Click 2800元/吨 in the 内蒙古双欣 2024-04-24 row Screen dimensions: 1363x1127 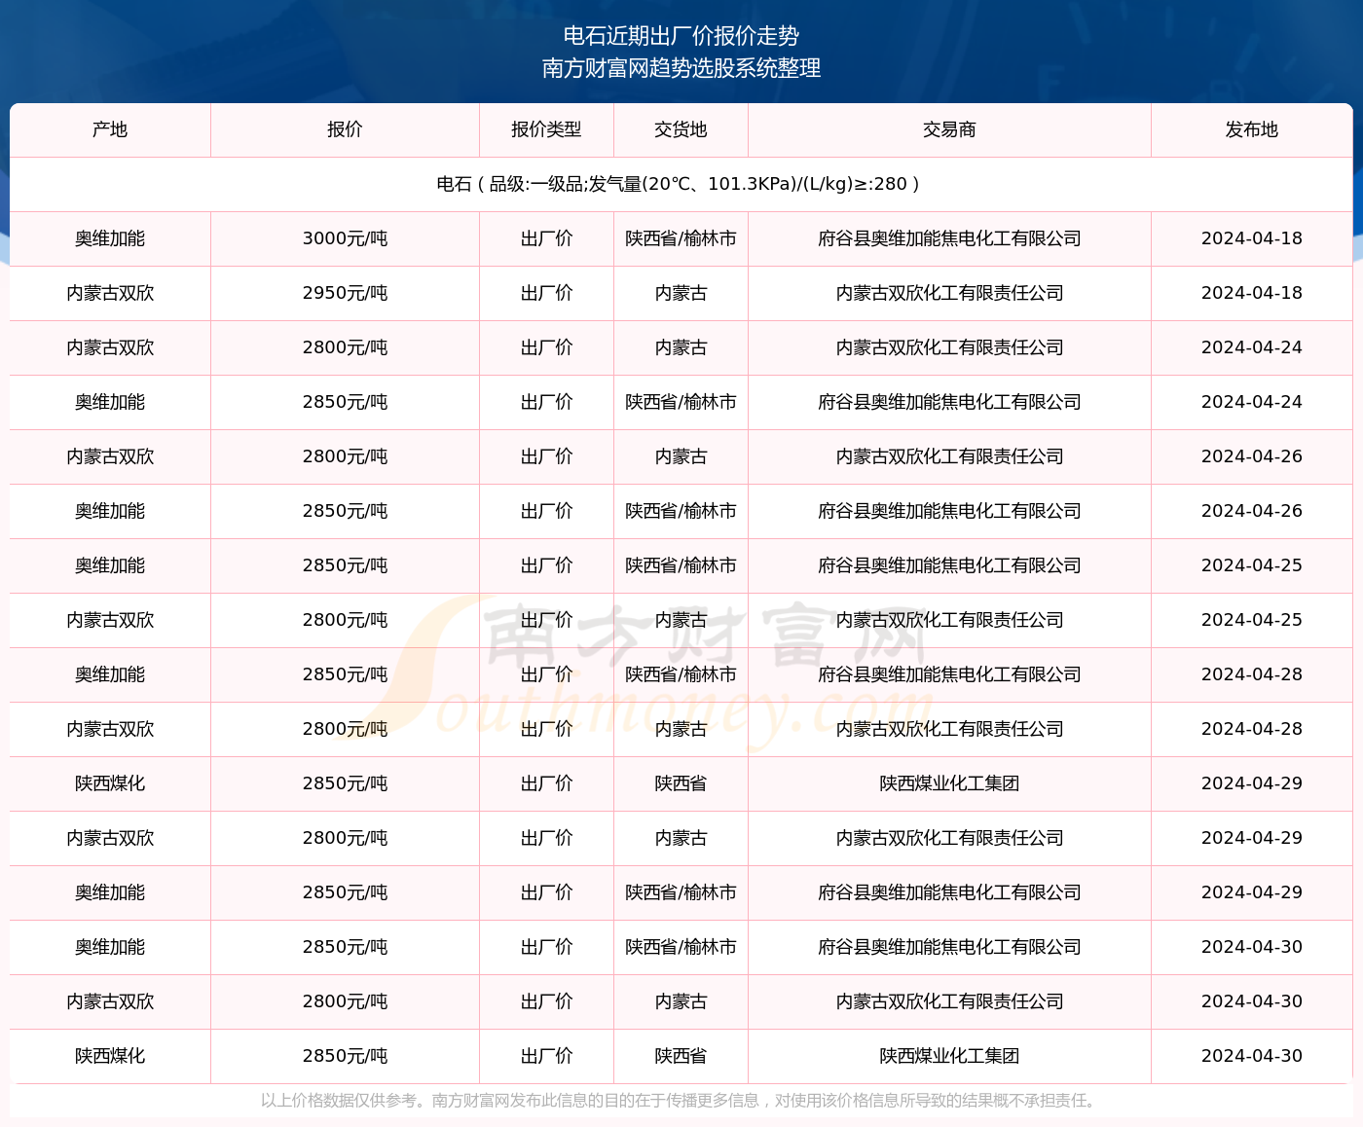[345, 347]
